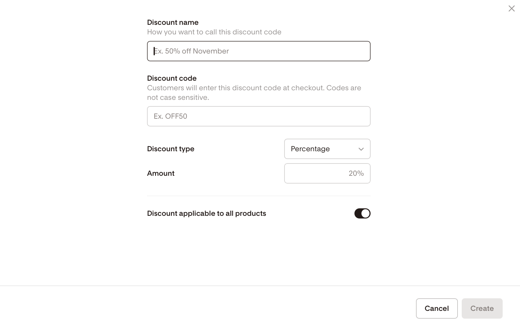
Task: Cancel creating the discount
Action: (x=437, y=308)
